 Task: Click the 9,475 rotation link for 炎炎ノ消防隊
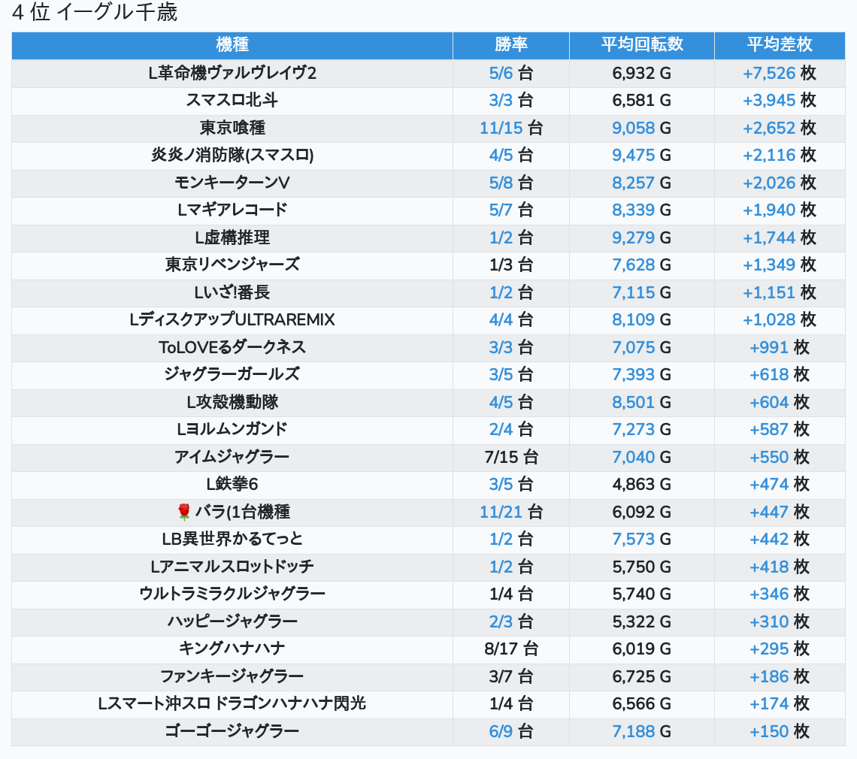(633, 156)
